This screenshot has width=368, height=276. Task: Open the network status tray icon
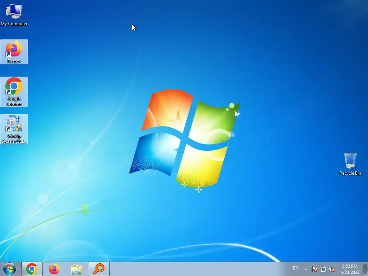point(323,269)
